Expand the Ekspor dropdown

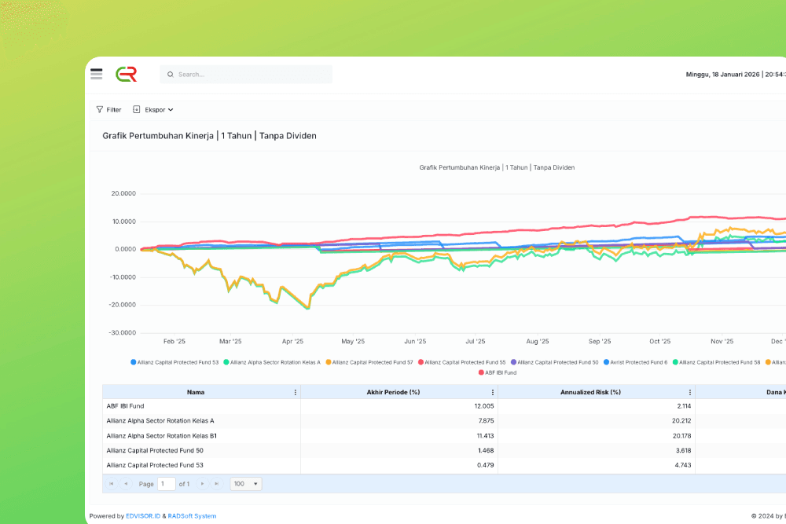(154, 110)
